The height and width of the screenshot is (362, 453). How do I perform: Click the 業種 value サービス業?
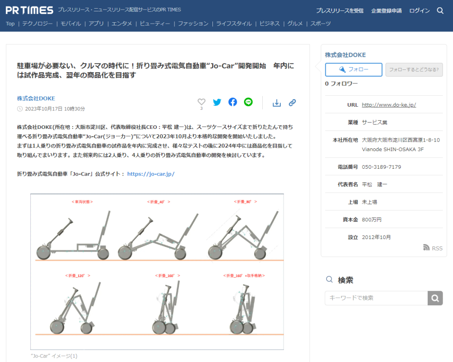coord(375,122)
